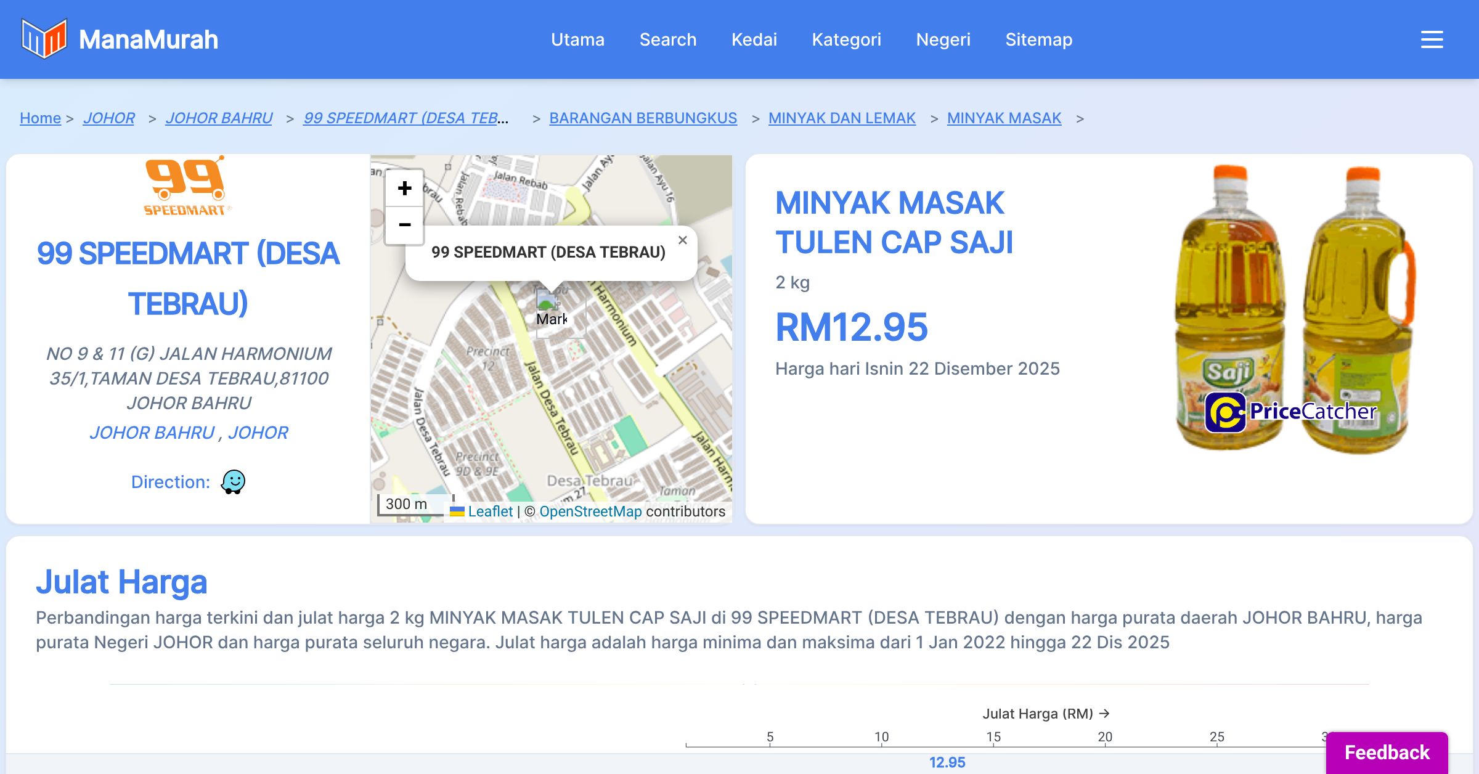Screen dimensions: 1479x774
Task: Open the Negeri navigation link
Action: 943,39
